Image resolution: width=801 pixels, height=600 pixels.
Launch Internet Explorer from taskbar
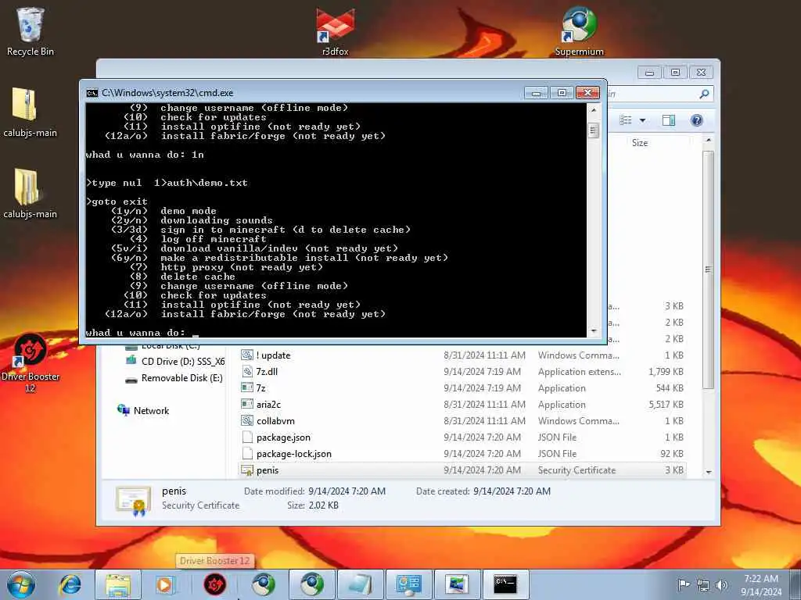point(70,584)
